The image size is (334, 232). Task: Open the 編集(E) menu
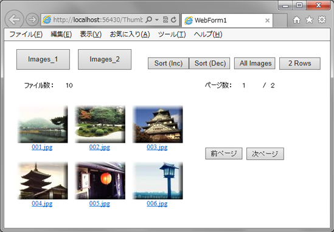[x=61, y=34]
